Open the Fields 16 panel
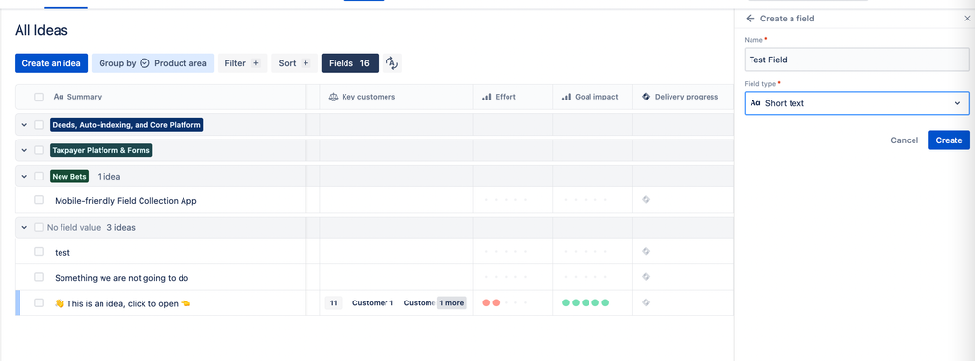 pyautogui.click(x=350, y=63)
